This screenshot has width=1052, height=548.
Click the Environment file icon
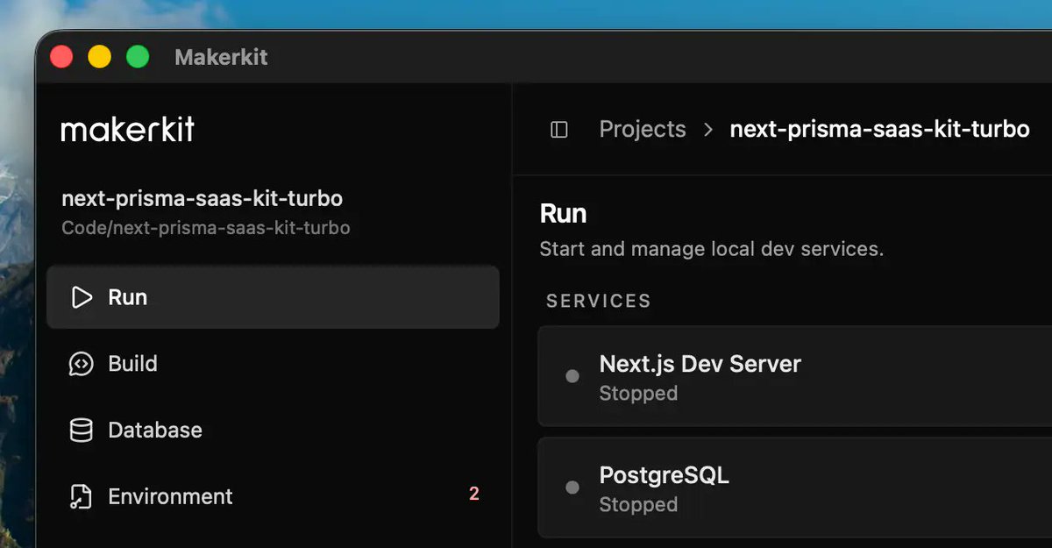[x=82, y=496]
